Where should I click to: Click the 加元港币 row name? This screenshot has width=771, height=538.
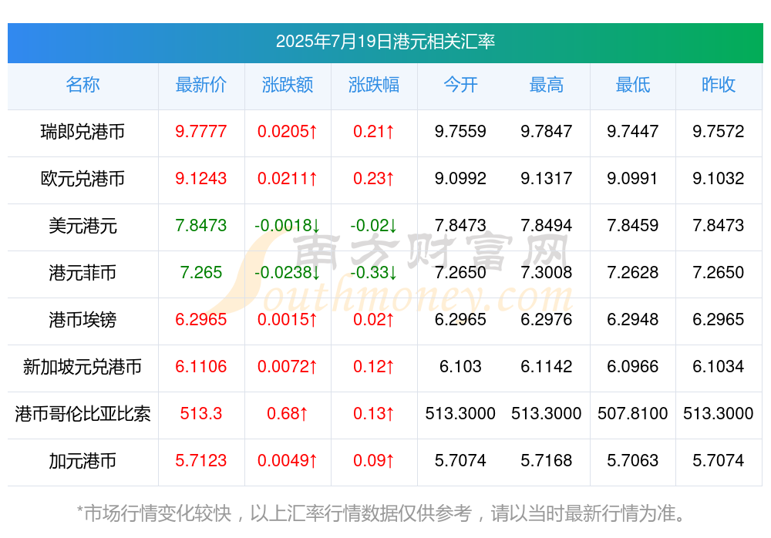(x=82, y=461)
